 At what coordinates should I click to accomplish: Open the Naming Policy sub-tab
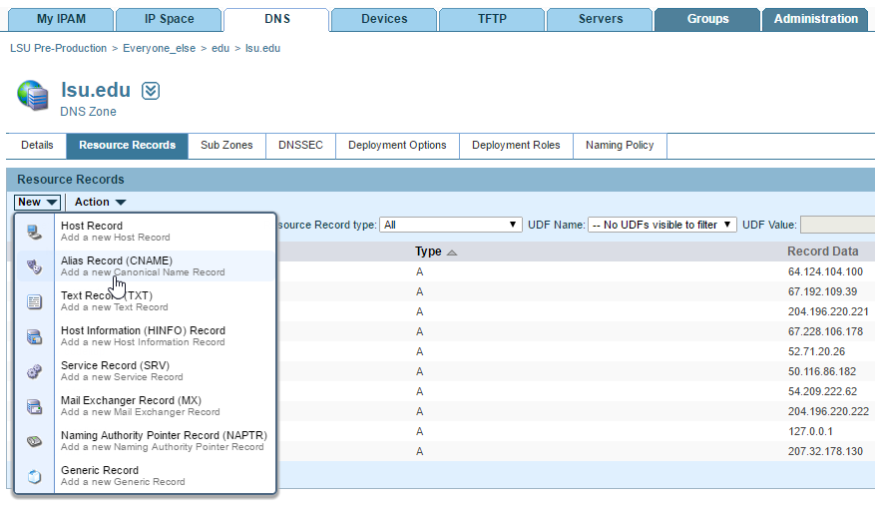coord(620,146)
